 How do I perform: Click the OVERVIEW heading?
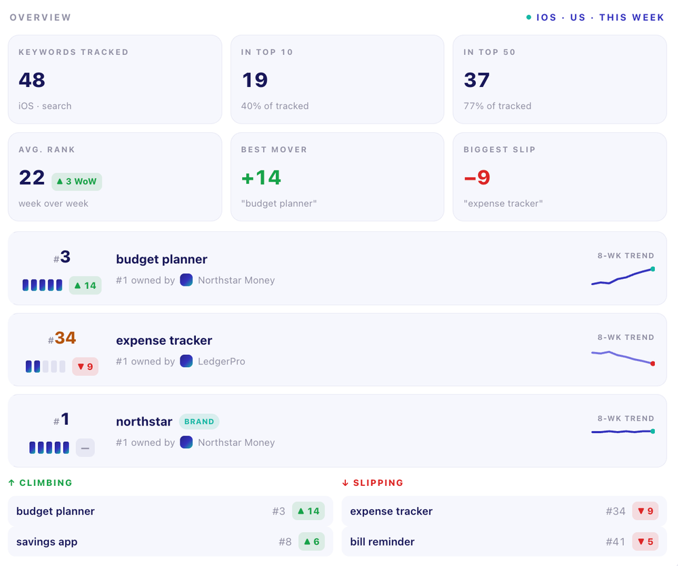(41, 18)
